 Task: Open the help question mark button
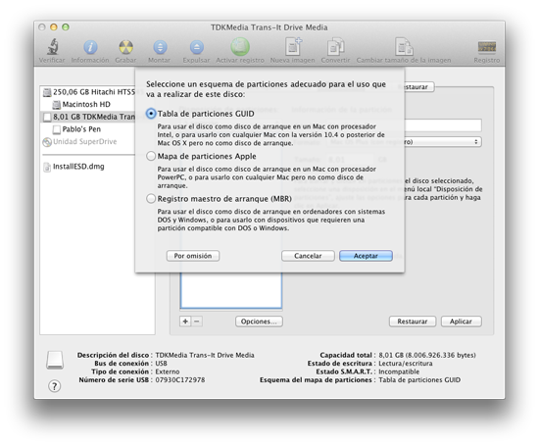point(54,386)
